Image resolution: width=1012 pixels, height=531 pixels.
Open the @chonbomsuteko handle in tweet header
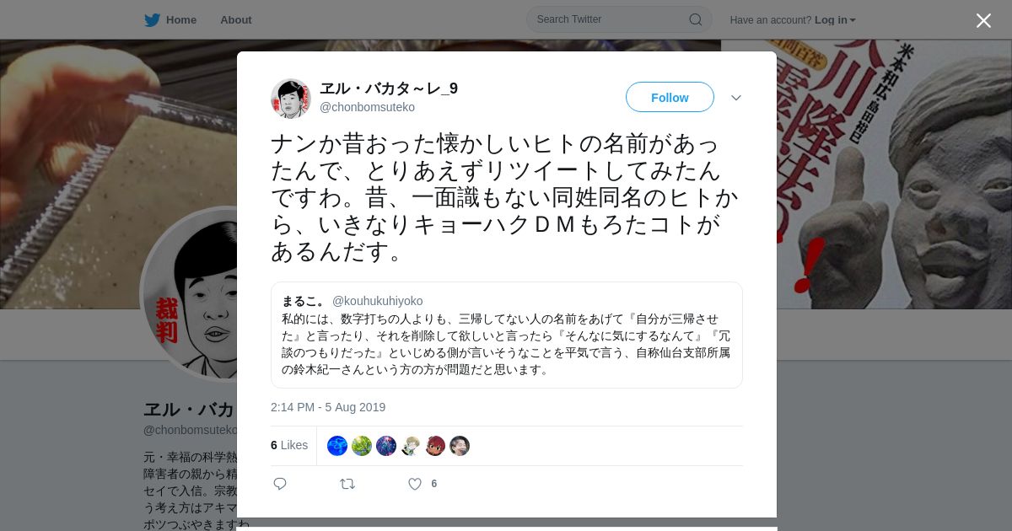click(x=367, y=107)
